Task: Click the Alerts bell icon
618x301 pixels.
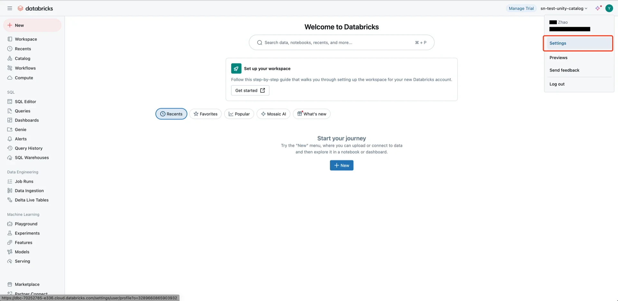Action: pos(10,139)
